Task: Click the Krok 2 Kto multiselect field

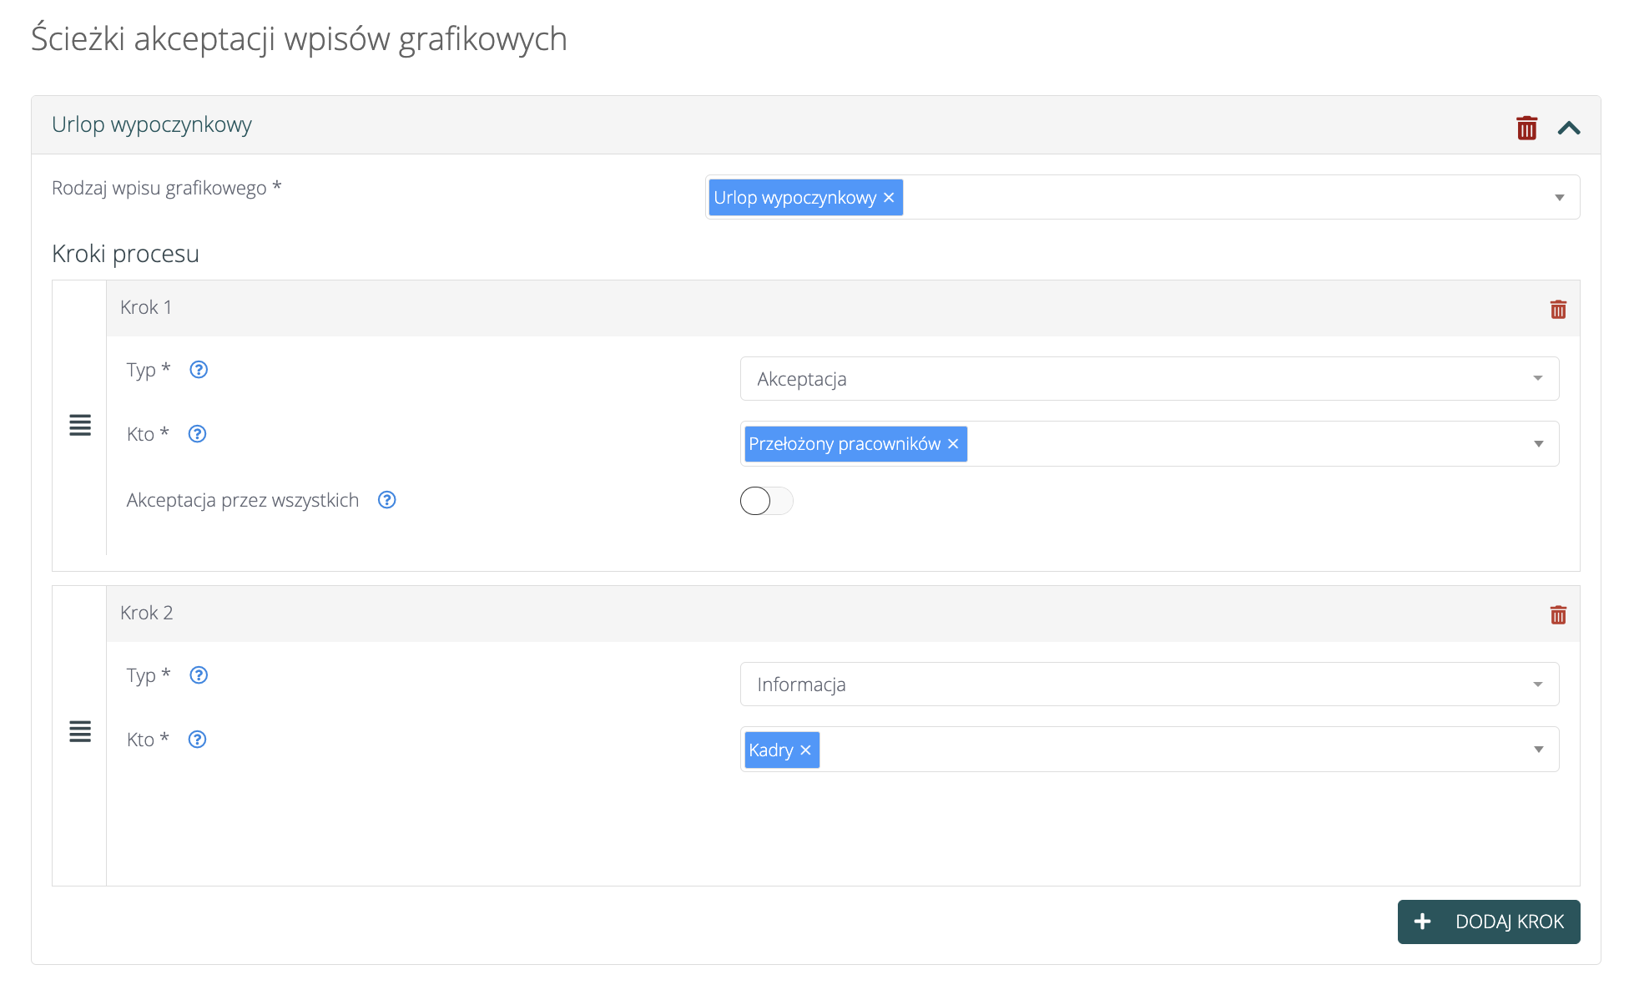Action: point(1168,750)
